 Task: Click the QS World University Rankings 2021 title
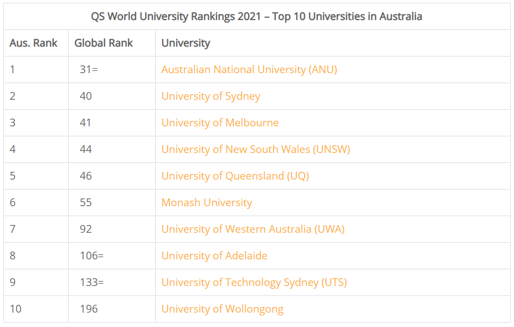256,17
